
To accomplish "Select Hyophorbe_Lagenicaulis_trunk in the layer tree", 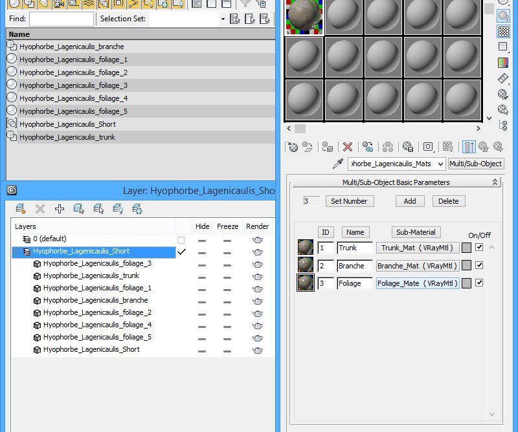I will pos(91,276).
